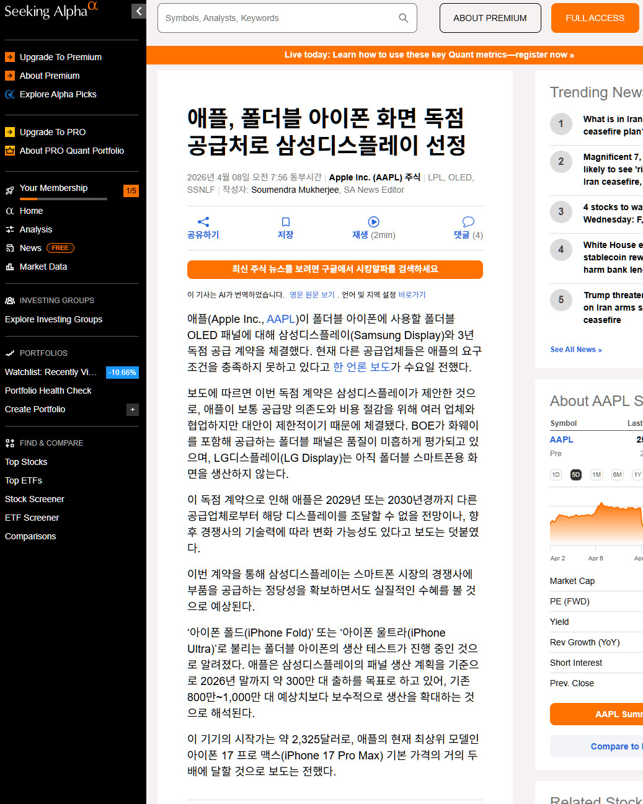Click the OLED ticker tag
The height and width of the screenshot is (804, 643).
coord(459,177)
